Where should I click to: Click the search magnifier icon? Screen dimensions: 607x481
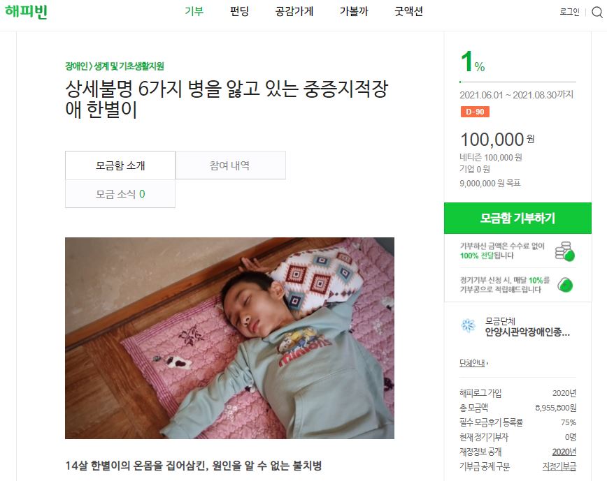pyautogui.click(x=596, y=12)
